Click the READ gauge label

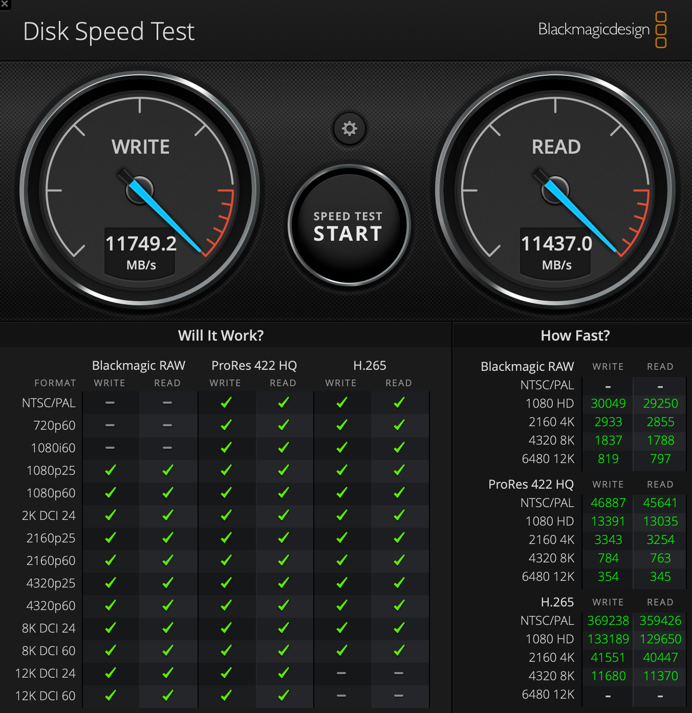[x=556, y=147]
